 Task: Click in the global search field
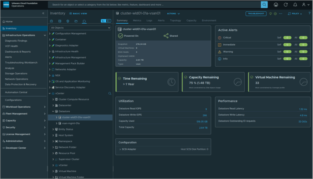click(154, 5)
